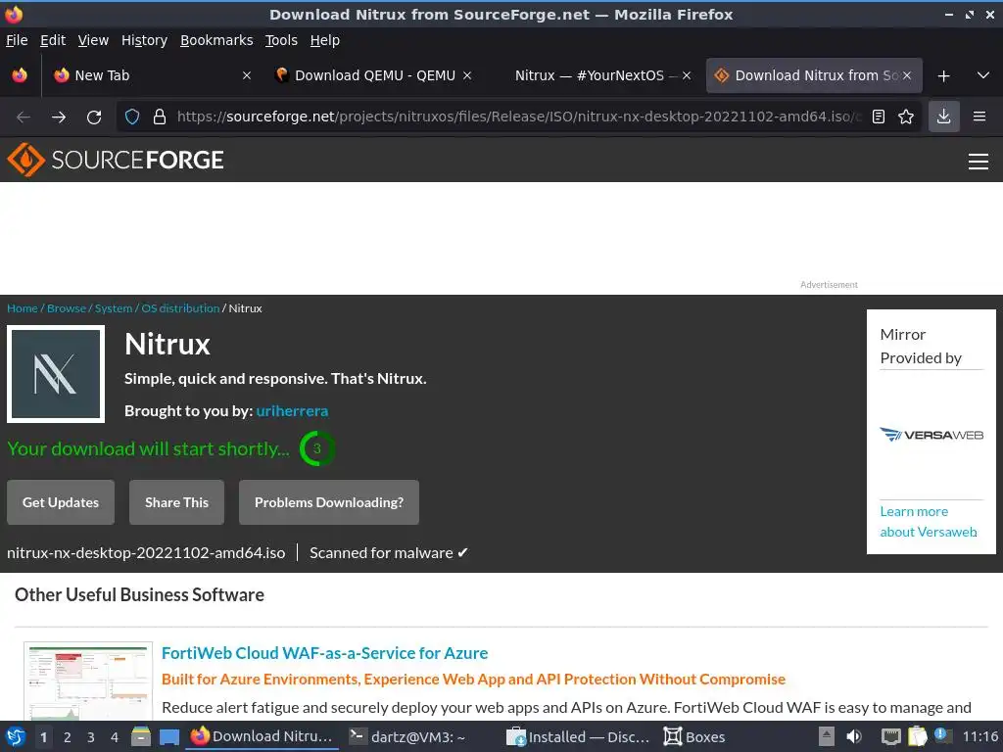Switch to Installed Discover window
The height and width of the screenshot is (752, 1003).
coord(578,737)
